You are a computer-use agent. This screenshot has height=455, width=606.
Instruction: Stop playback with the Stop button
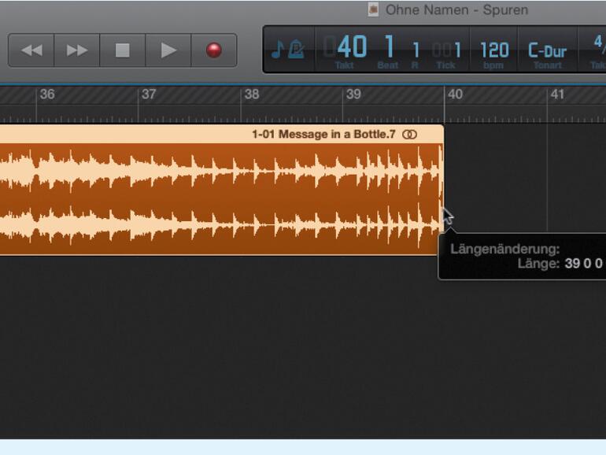(x=123, y=50)
